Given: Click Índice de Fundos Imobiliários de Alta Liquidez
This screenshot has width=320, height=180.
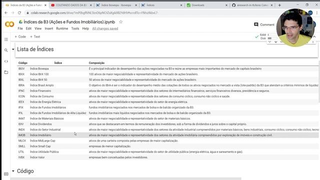Looking at the screenshot, I should [x=58, y=113].
